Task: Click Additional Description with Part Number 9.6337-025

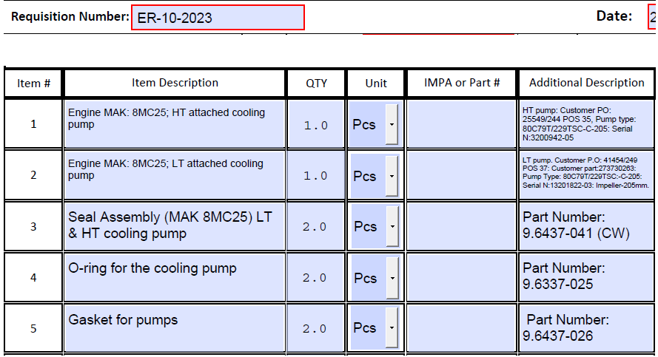Action: point(587,278)
